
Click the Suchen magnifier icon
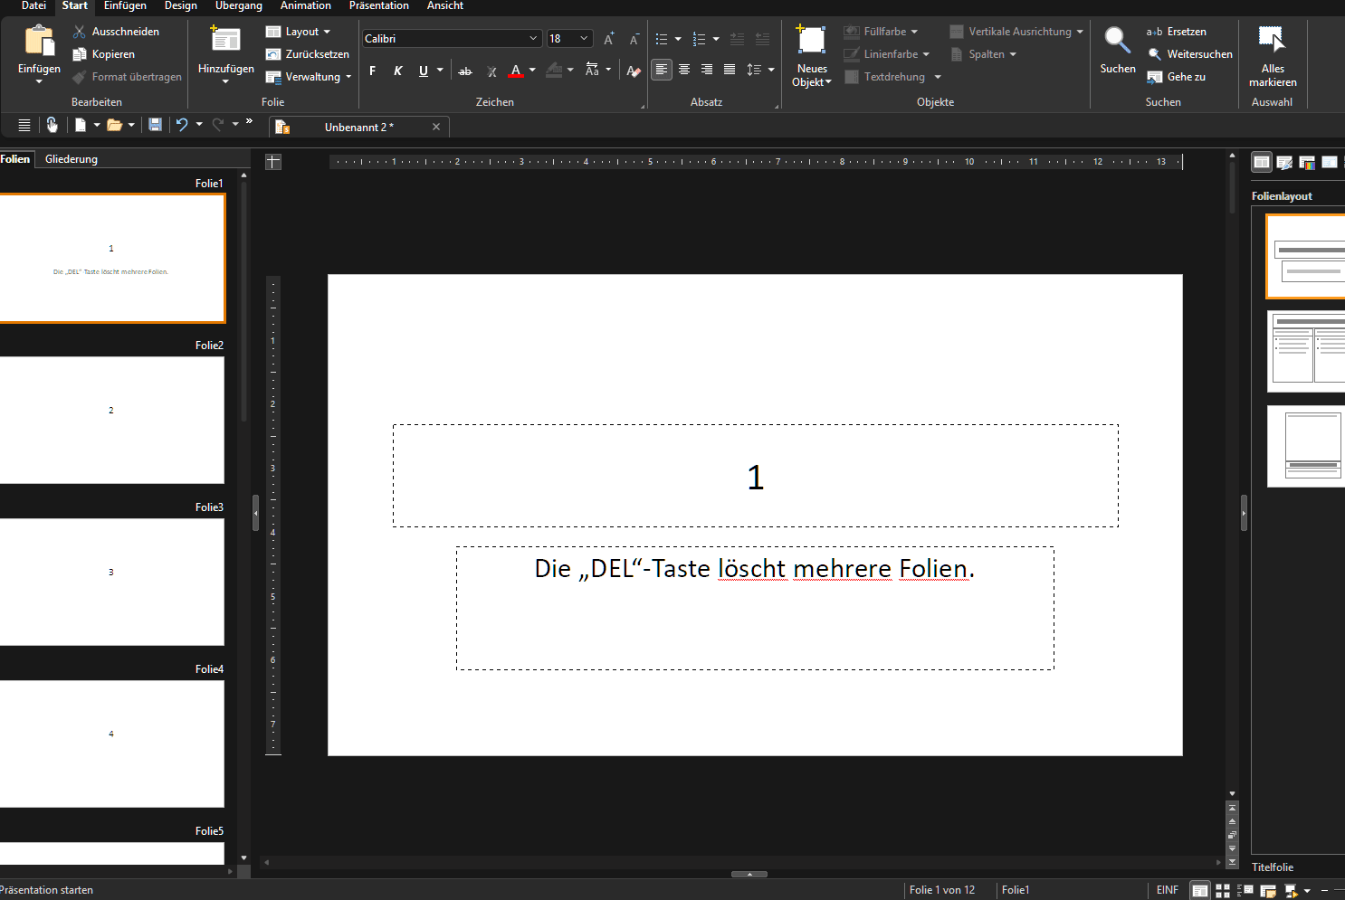[1117, 41]
